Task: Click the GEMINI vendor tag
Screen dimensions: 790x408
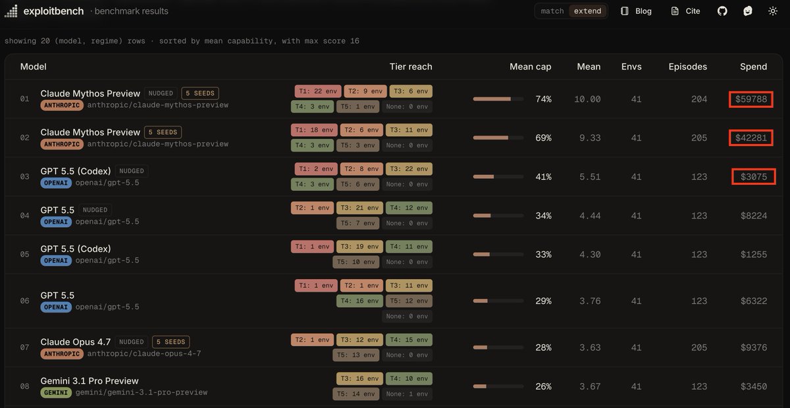Action: point(57,393)
